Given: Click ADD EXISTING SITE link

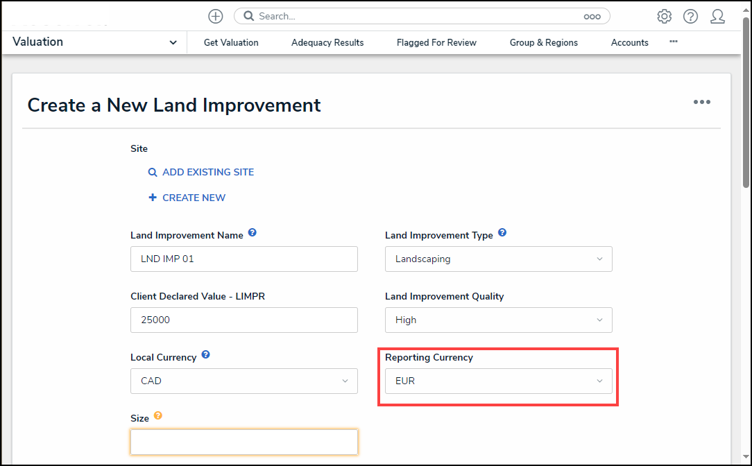Looking at the screenshot, I should pos(208,172).
